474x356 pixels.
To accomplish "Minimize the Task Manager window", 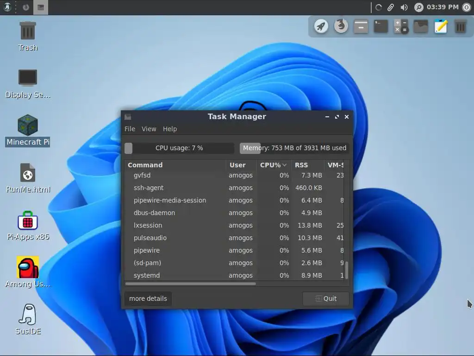I will [327, 117].
